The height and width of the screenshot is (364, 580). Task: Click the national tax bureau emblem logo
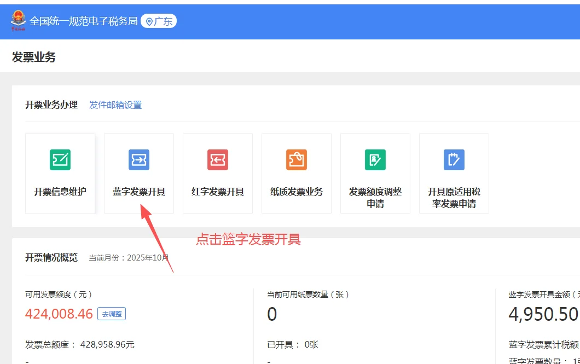18,20
